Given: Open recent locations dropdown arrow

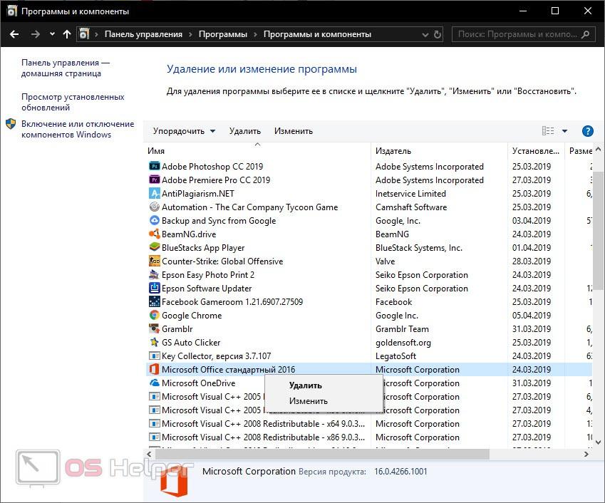Looking at the screenshot, I should (x=52, y=34).
